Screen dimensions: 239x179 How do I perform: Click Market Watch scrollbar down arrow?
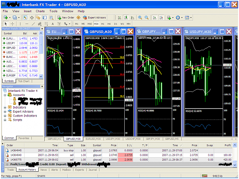(41, 76)
